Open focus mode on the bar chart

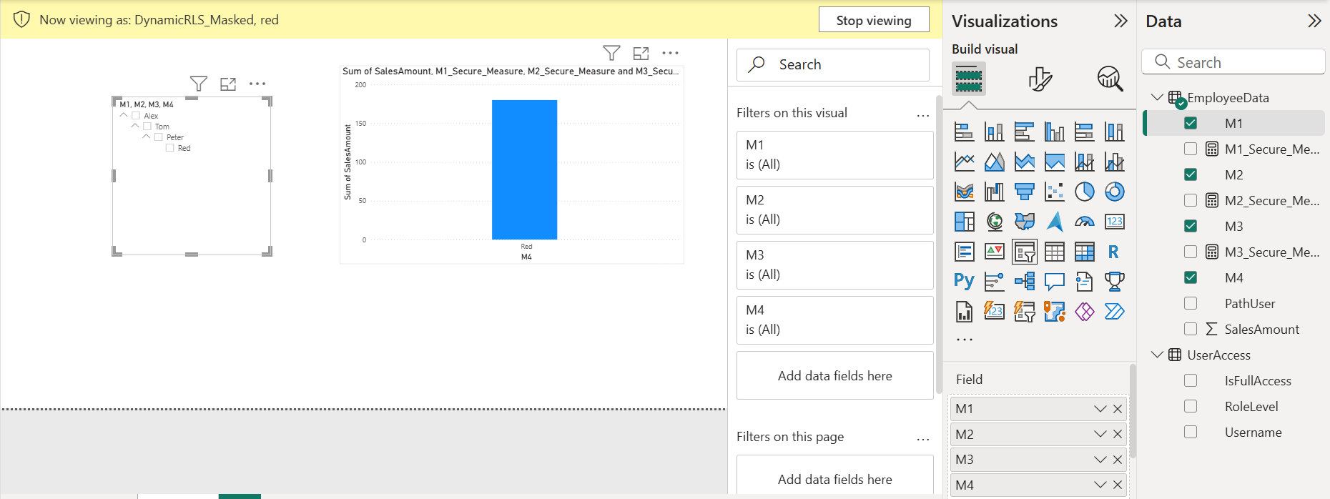point(641,53)
